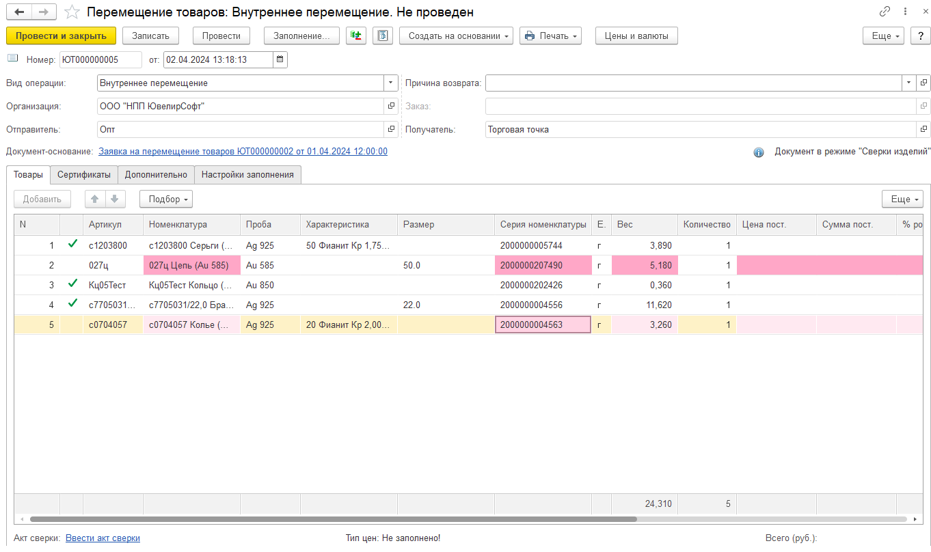The image size is (931, 552).
Task: Click the document status icon beside Номер
Action: [12, 59]
